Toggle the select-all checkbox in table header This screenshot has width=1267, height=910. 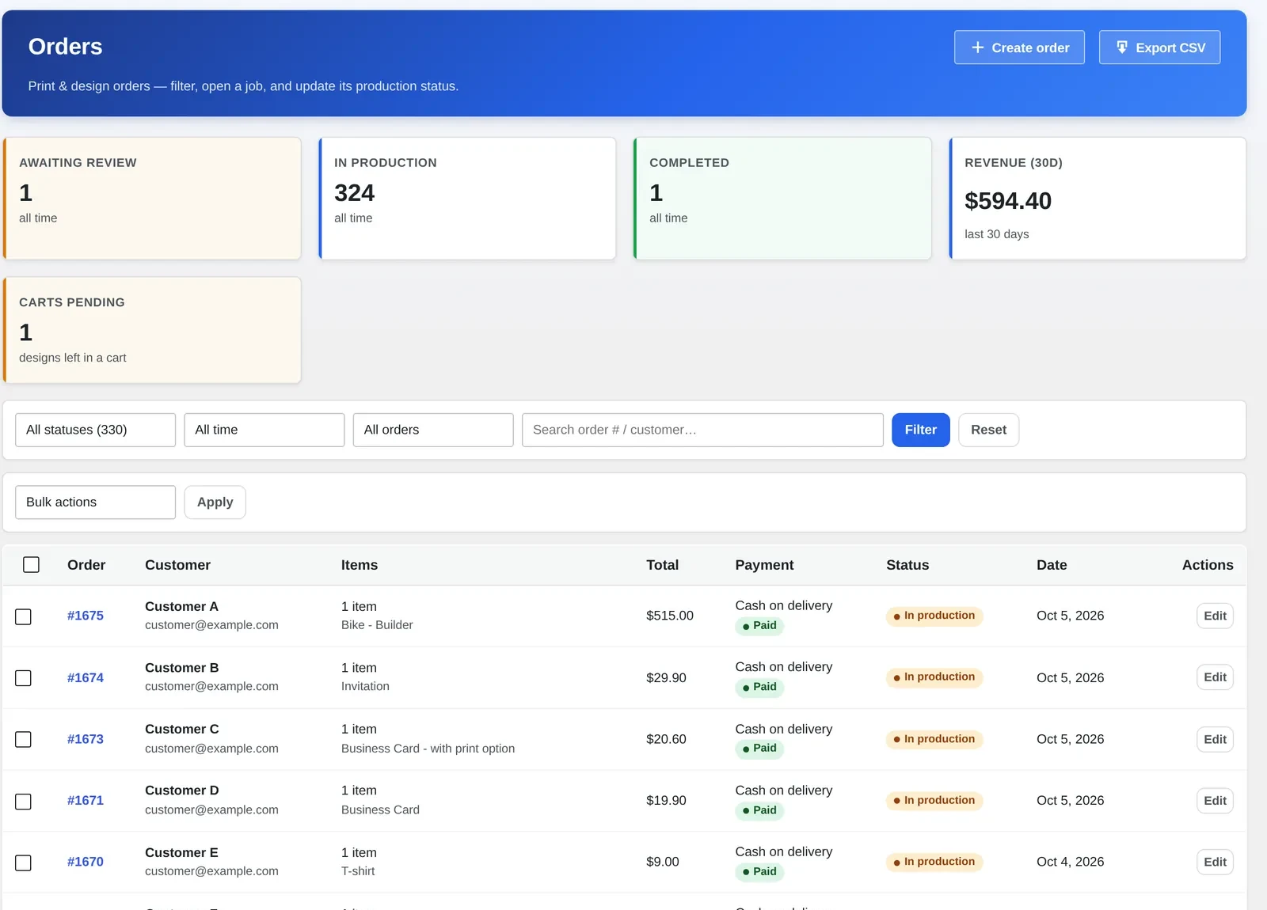pyautogui.click(x=31, y=564)
